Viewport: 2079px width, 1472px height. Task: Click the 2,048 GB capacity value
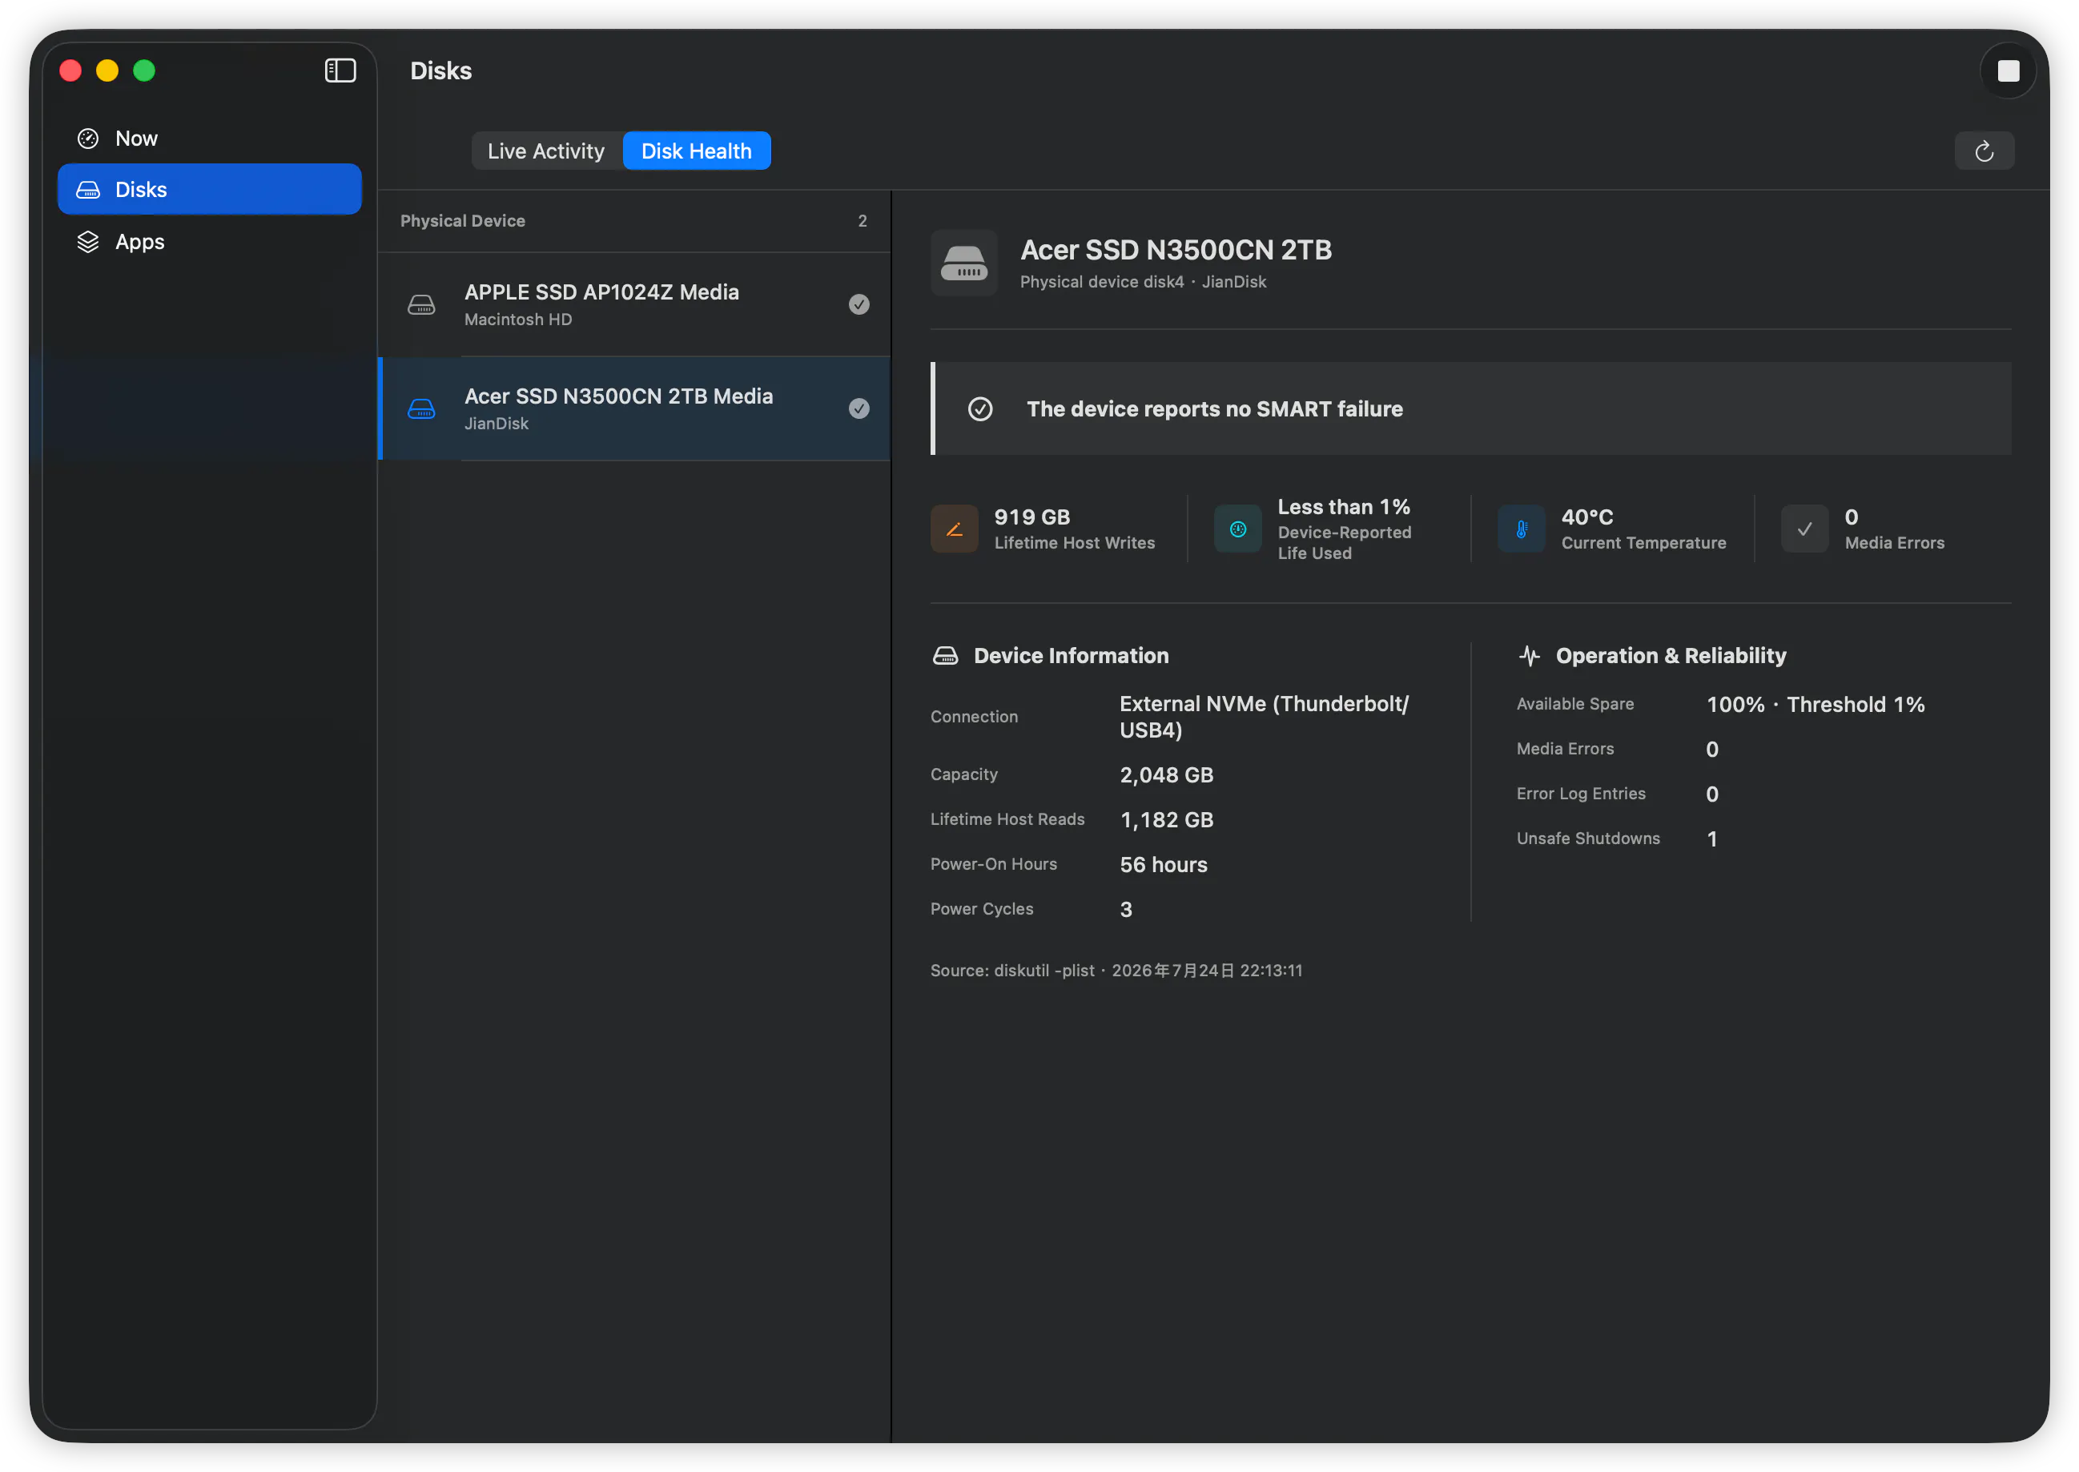[x=1165, y=775]
